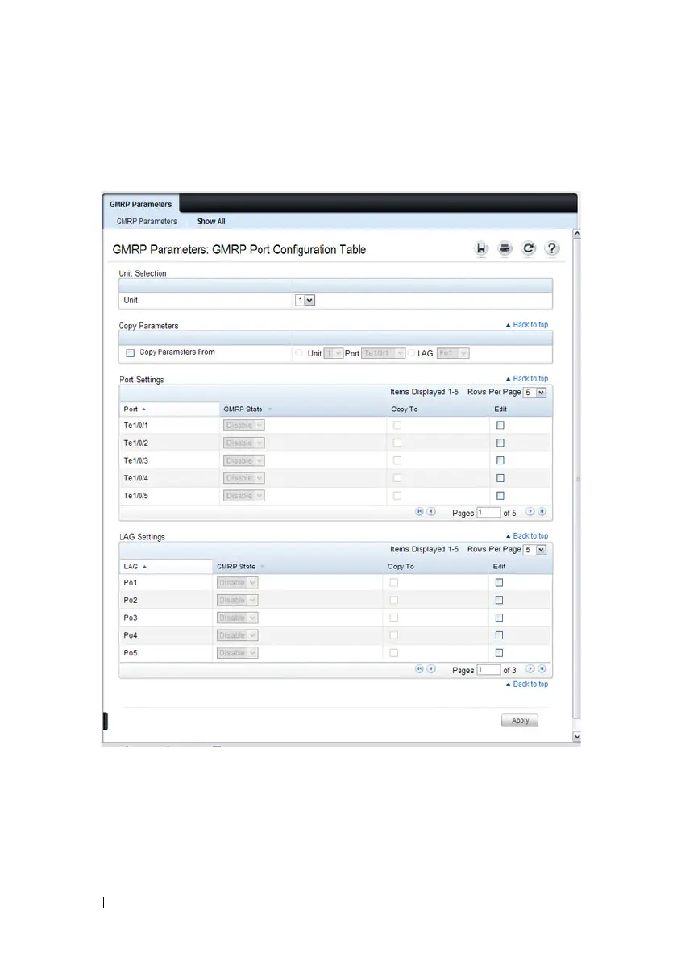The width and height of the screenshot is (677, 961).
Task: Click the Pages number field in Port Settings
Action: click(488, 512)
